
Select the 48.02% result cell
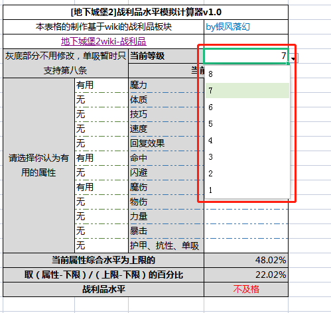(246, 260)
